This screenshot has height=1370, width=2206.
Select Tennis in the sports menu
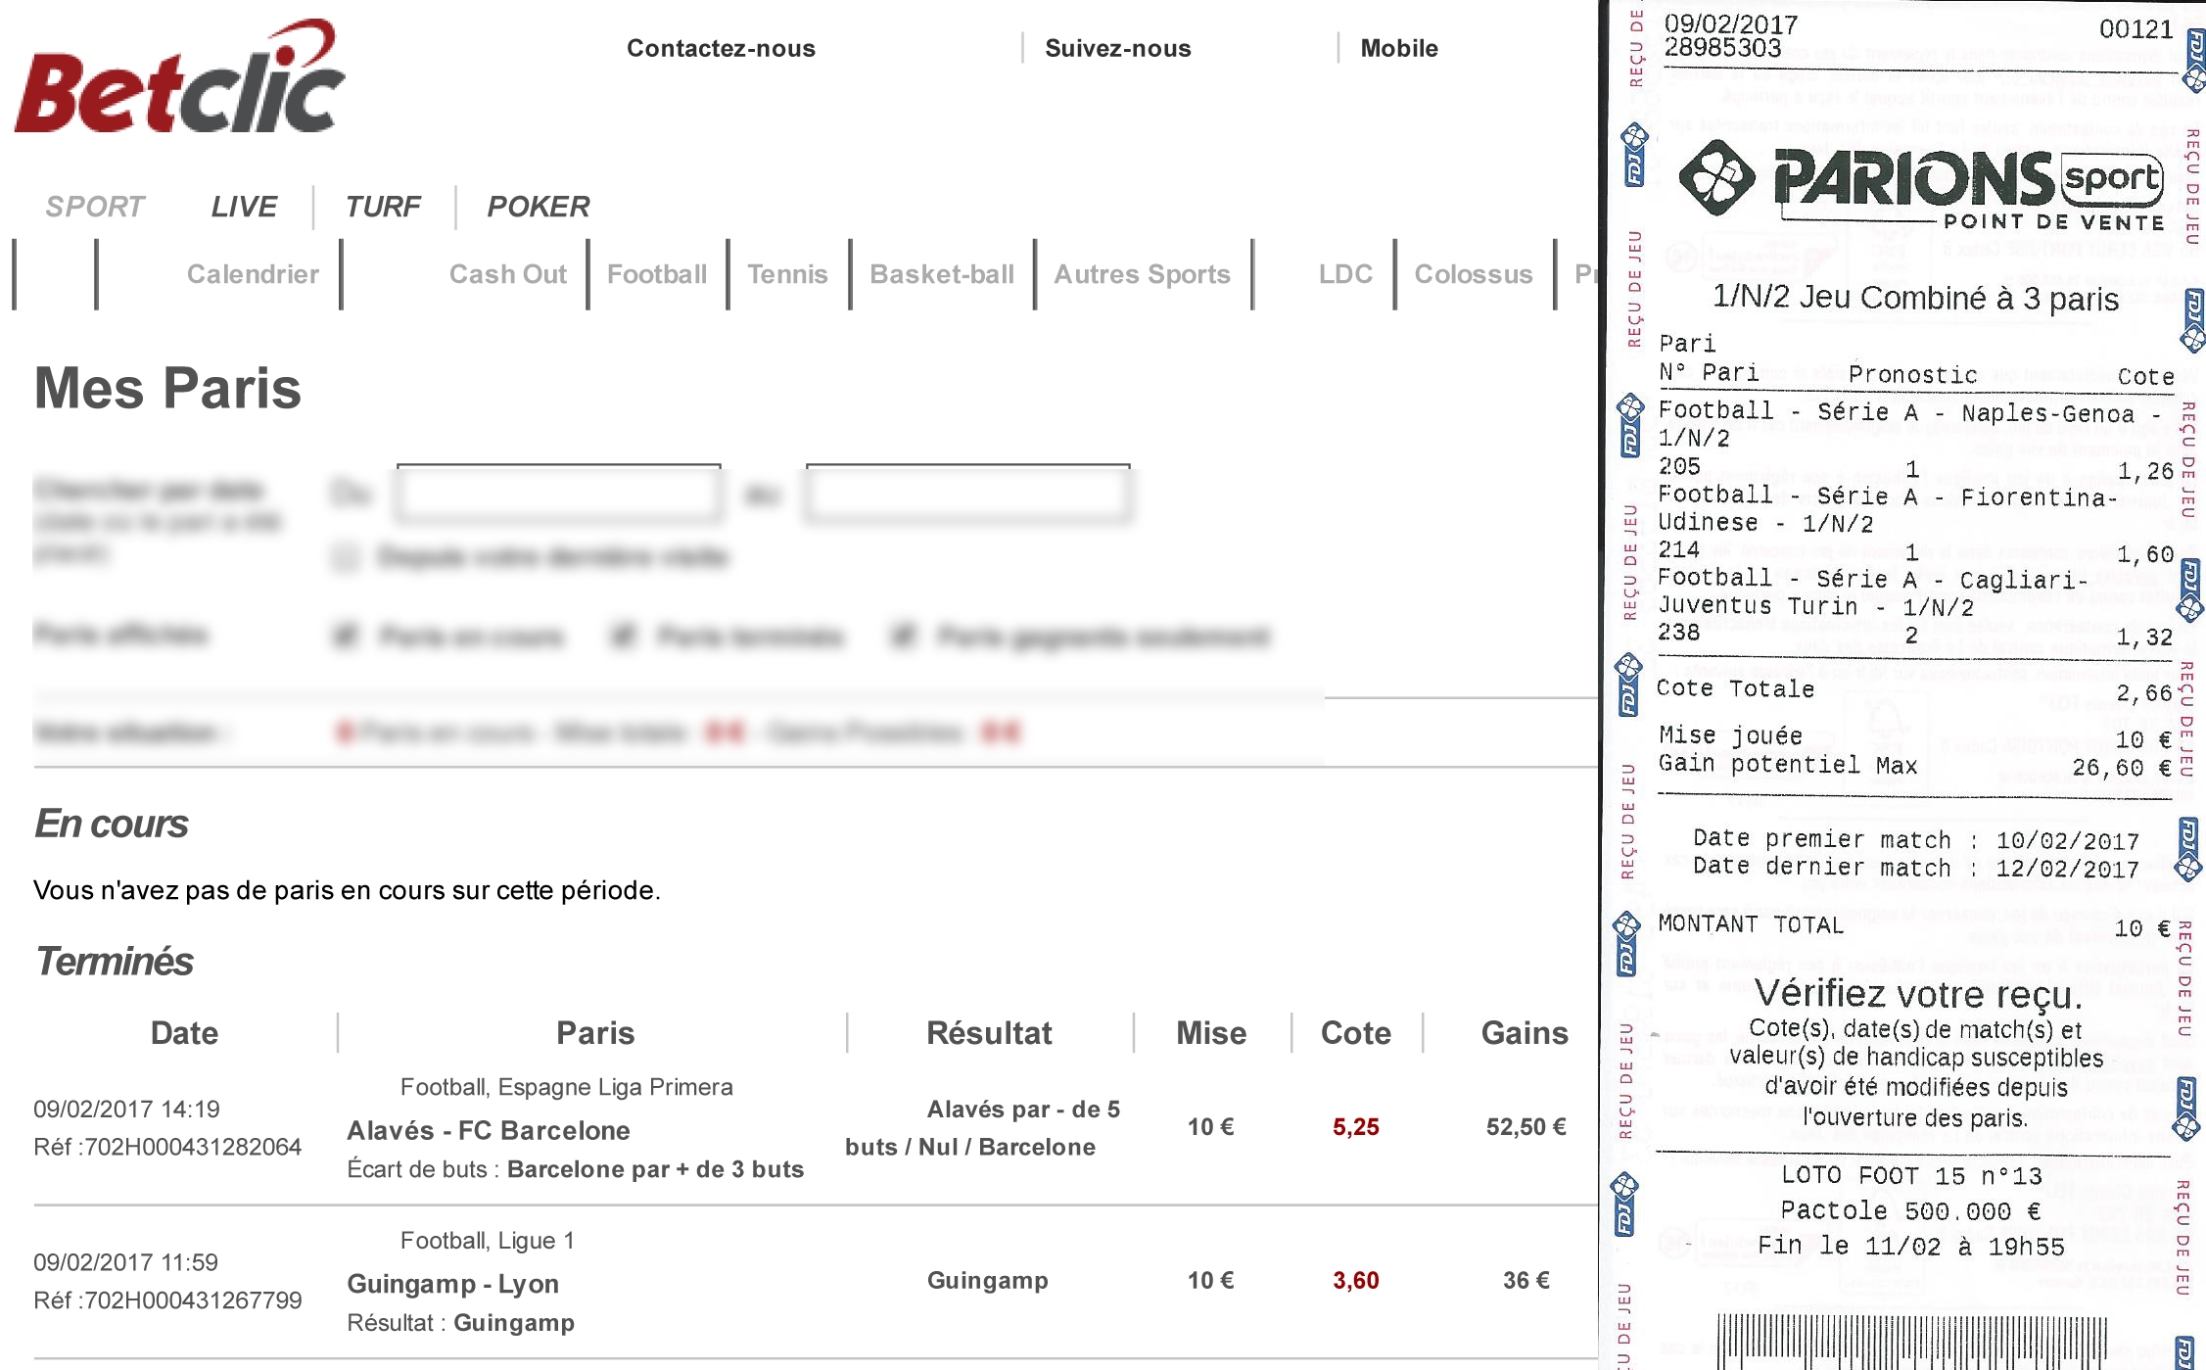coord(787,274)
